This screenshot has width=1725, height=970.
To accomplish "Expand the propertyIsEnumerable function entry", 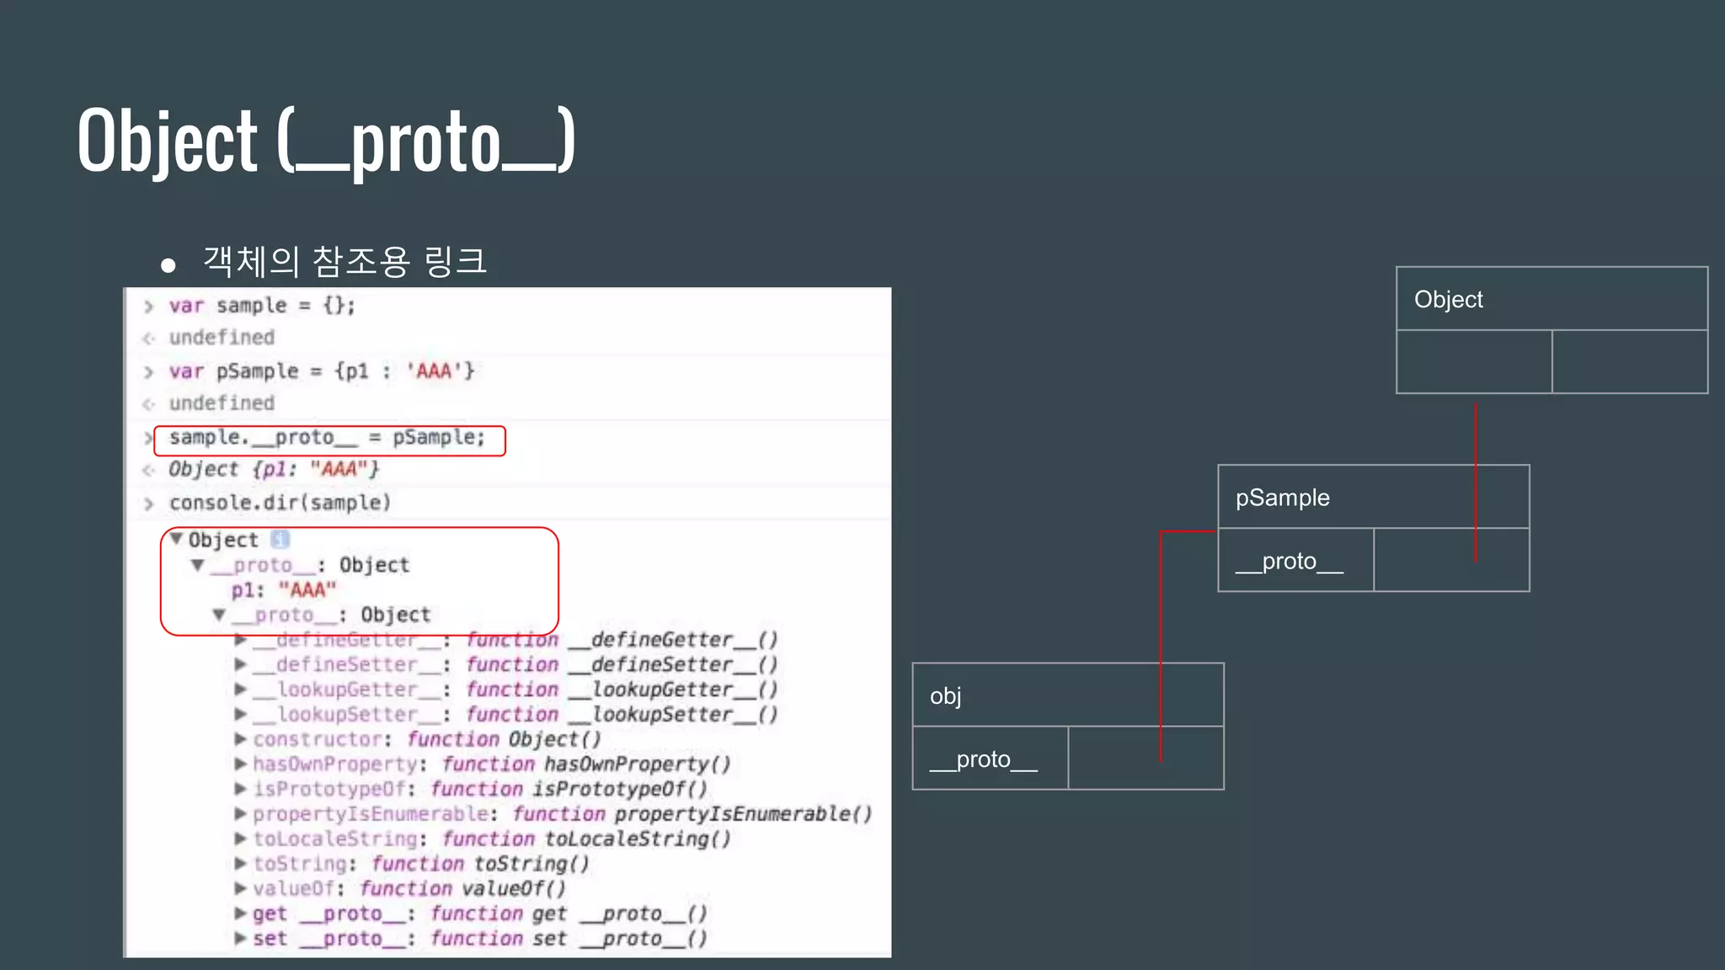I will pos(241,813).
